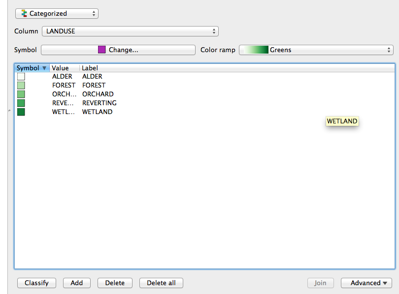Click the Add category button
399x294 pixels.
tap(76, 283)
